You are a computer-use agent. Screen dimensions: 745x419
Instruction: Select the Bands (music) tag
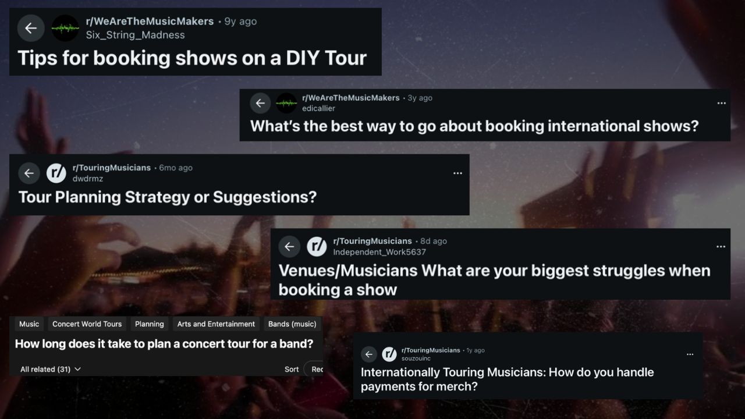pyautogui.click(x=292, y=324)
